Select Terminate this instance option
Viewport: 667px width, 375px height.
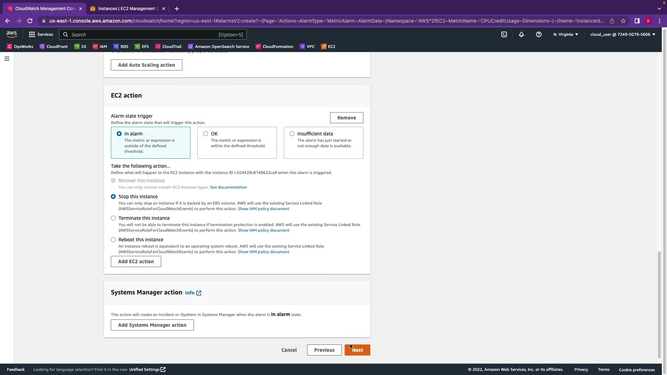(113, 218)
